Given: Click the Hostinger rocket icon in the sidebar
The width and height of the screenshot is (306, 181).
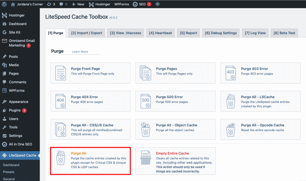Looking at the screenshot, I should click(x=5, y=15).
